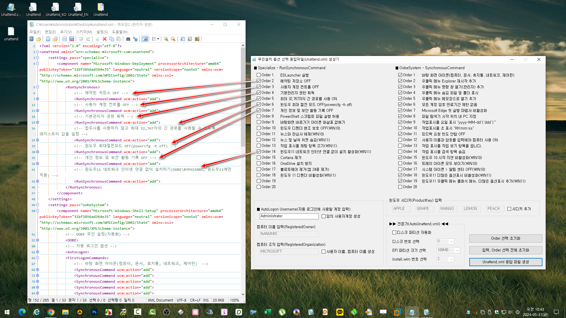The image size is (566, 318).
Task: Click the red delete X toolbar icon
Action: click(x=105, y=39)
